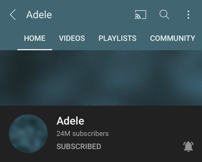Select the HOME tab
This screenshot has width=202, height=162.
click(x=35, y=38)
